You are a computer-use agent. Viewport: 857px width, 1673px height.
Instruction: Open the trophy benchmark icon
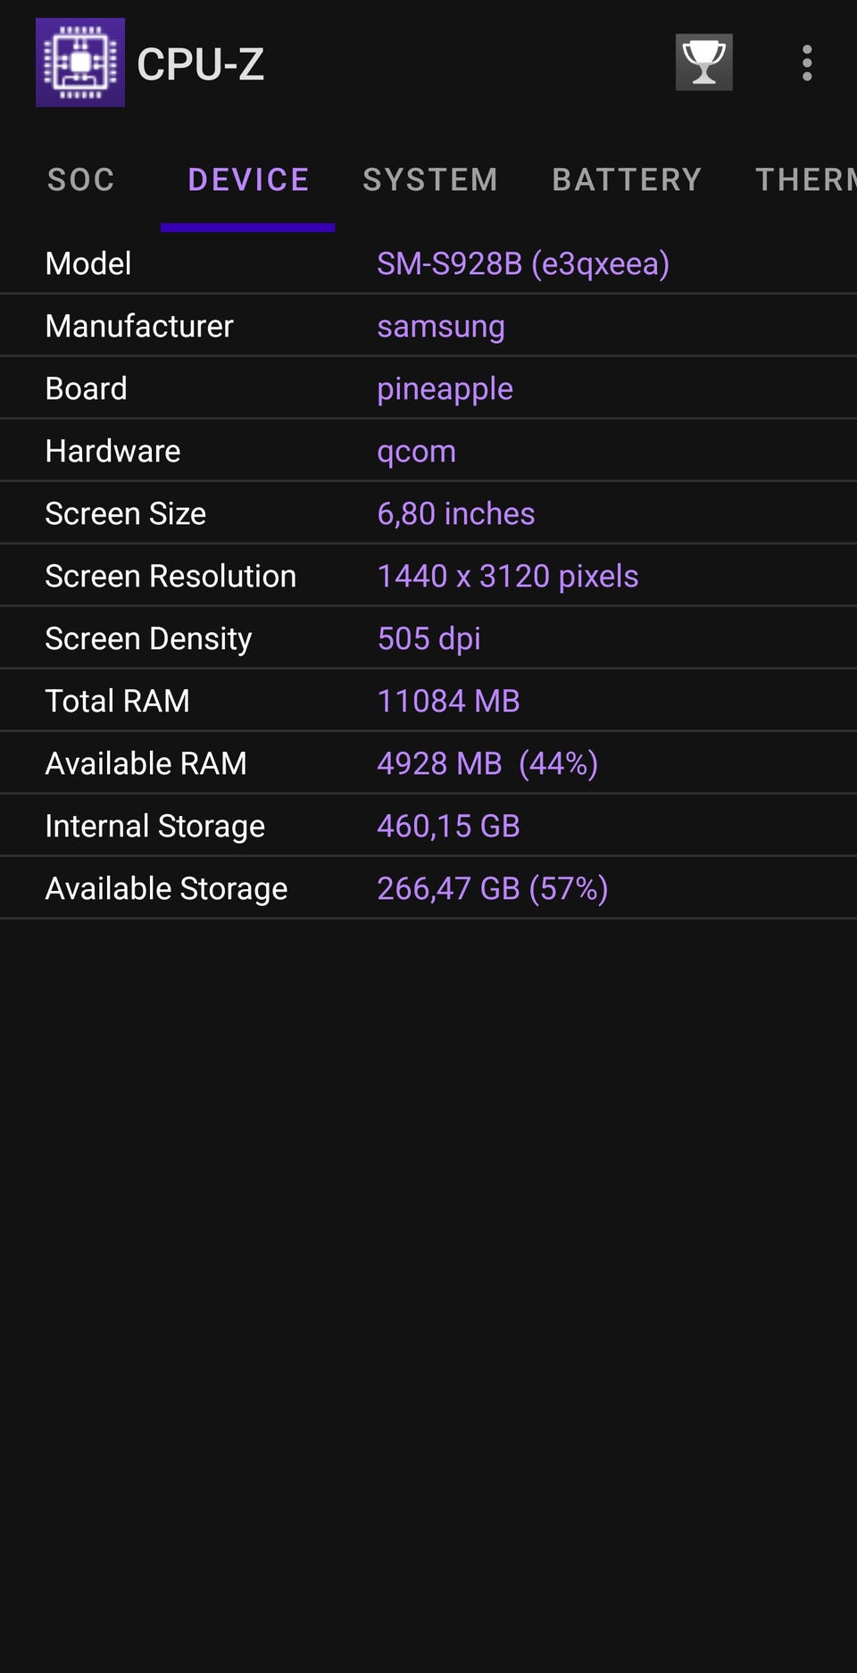[704, 62]
